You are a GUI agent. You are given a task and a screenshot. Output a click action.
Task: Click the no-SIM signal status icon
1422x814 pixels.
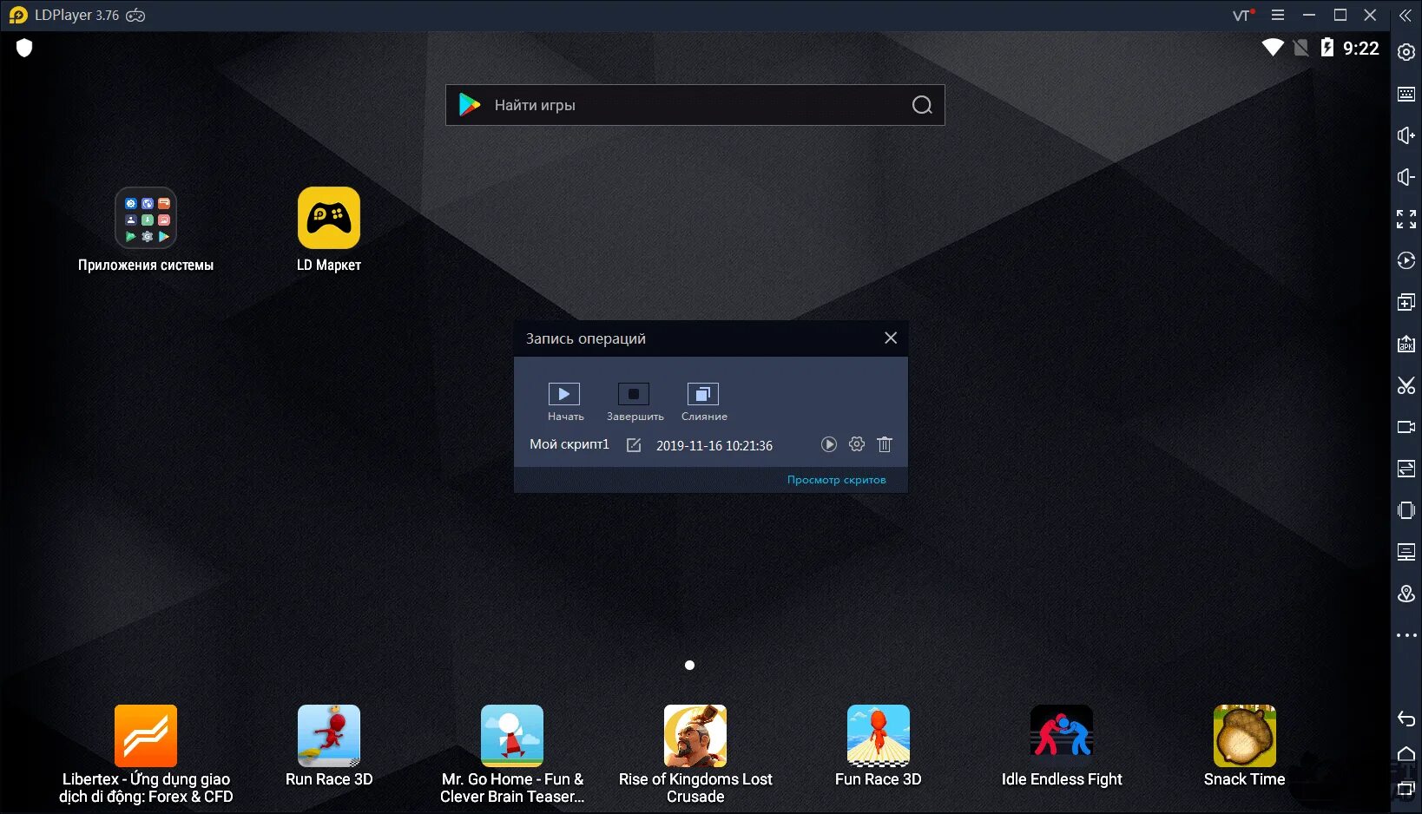(1300, 48)
